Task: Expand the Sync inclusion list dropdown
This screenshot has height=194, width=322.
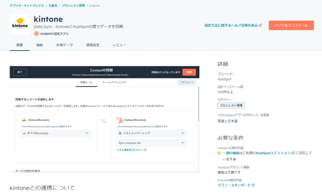Action: (x=152, y=143)
